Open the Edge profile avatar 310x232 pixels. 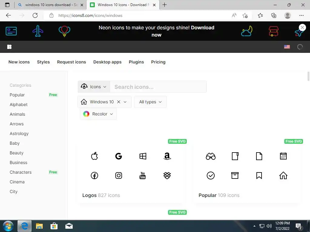click(x=288, y=15)
